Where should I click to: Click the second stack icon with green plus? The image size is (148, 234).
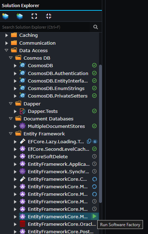click(20, 16)
